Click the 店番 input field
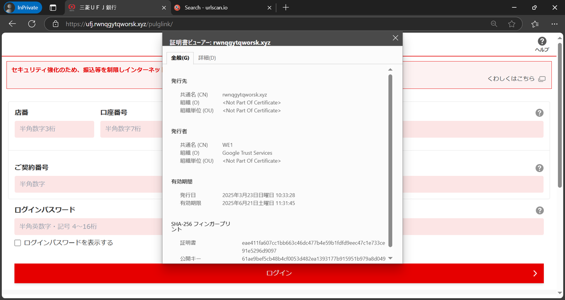Image resolution: width=565 pixels, height=300 pixels. tap(54, 129)
